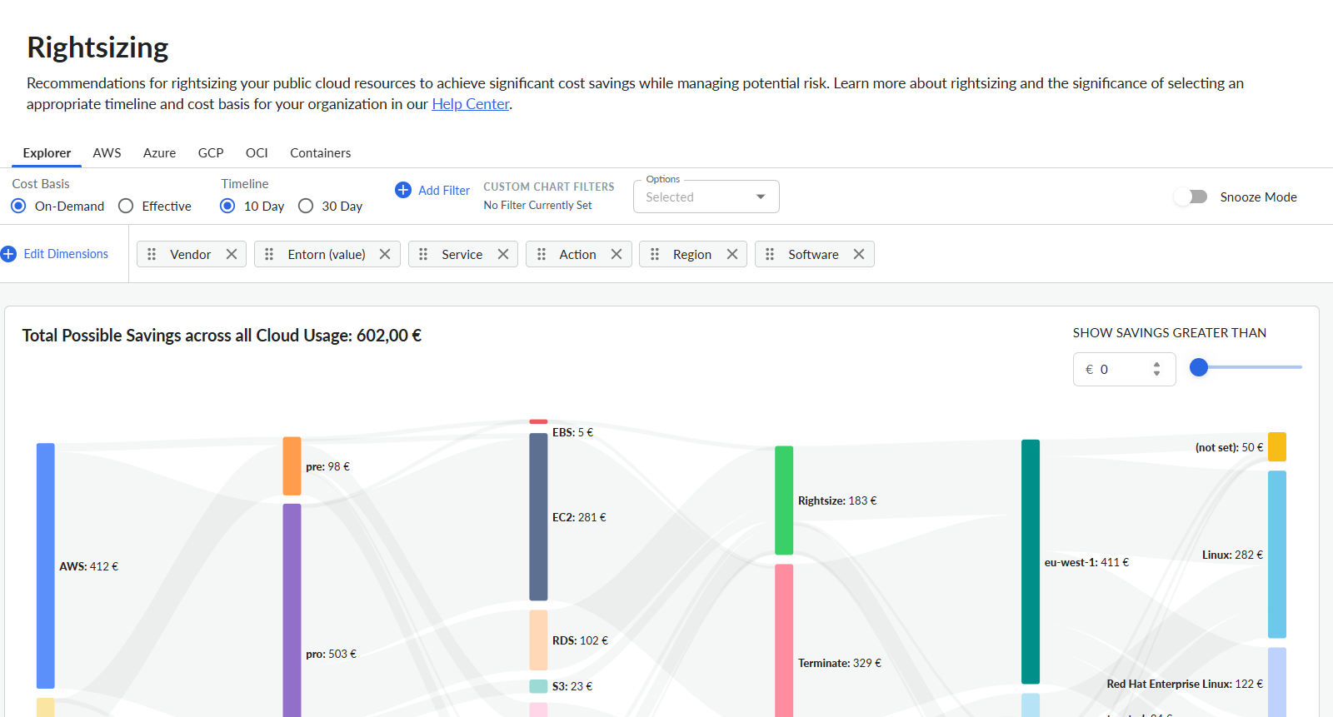
Task: Click the light blue Linux Sankey node
Action: (1277, 555)
